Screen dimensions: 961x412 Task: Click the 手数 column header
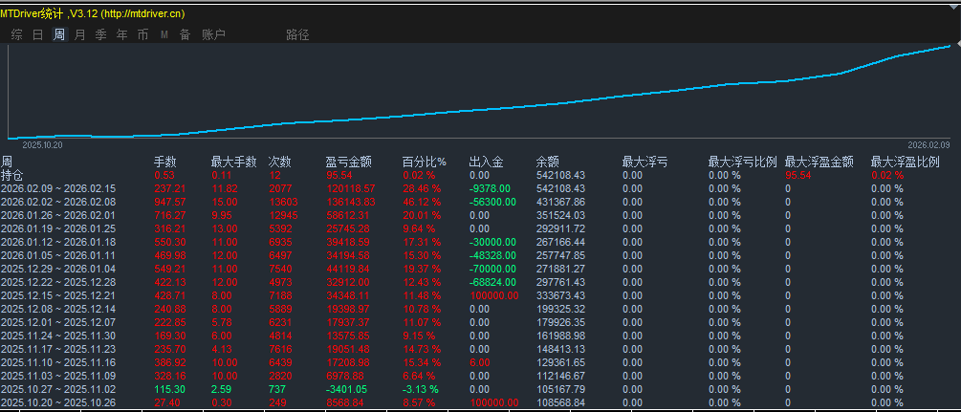(x=164, y=162)
